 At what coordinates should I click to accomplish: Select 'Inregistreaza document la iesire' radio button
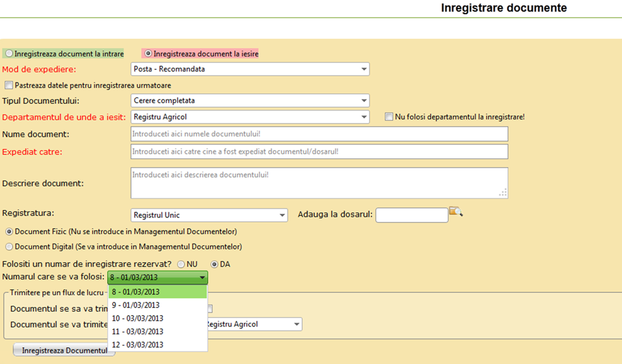click(x=148, y=54)
